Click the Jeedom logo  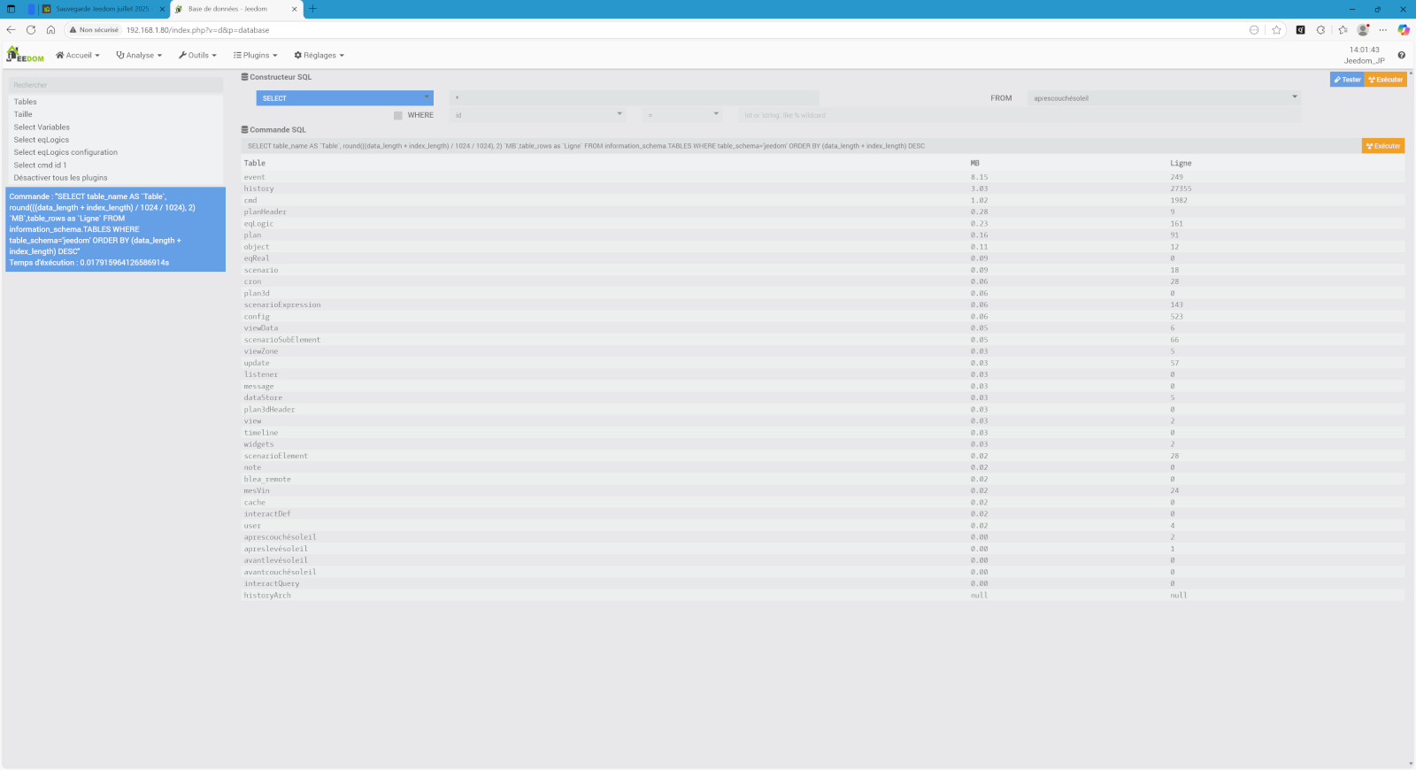[25, 55]
